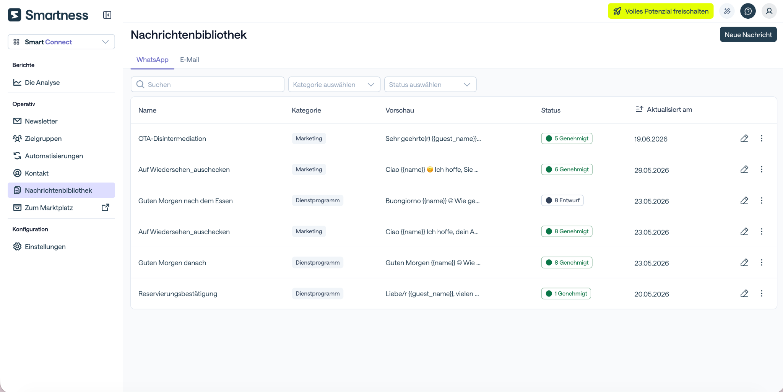Open more options for Guten Morgen nach dem Essen
783x392 pixels.
pos(761,200)
